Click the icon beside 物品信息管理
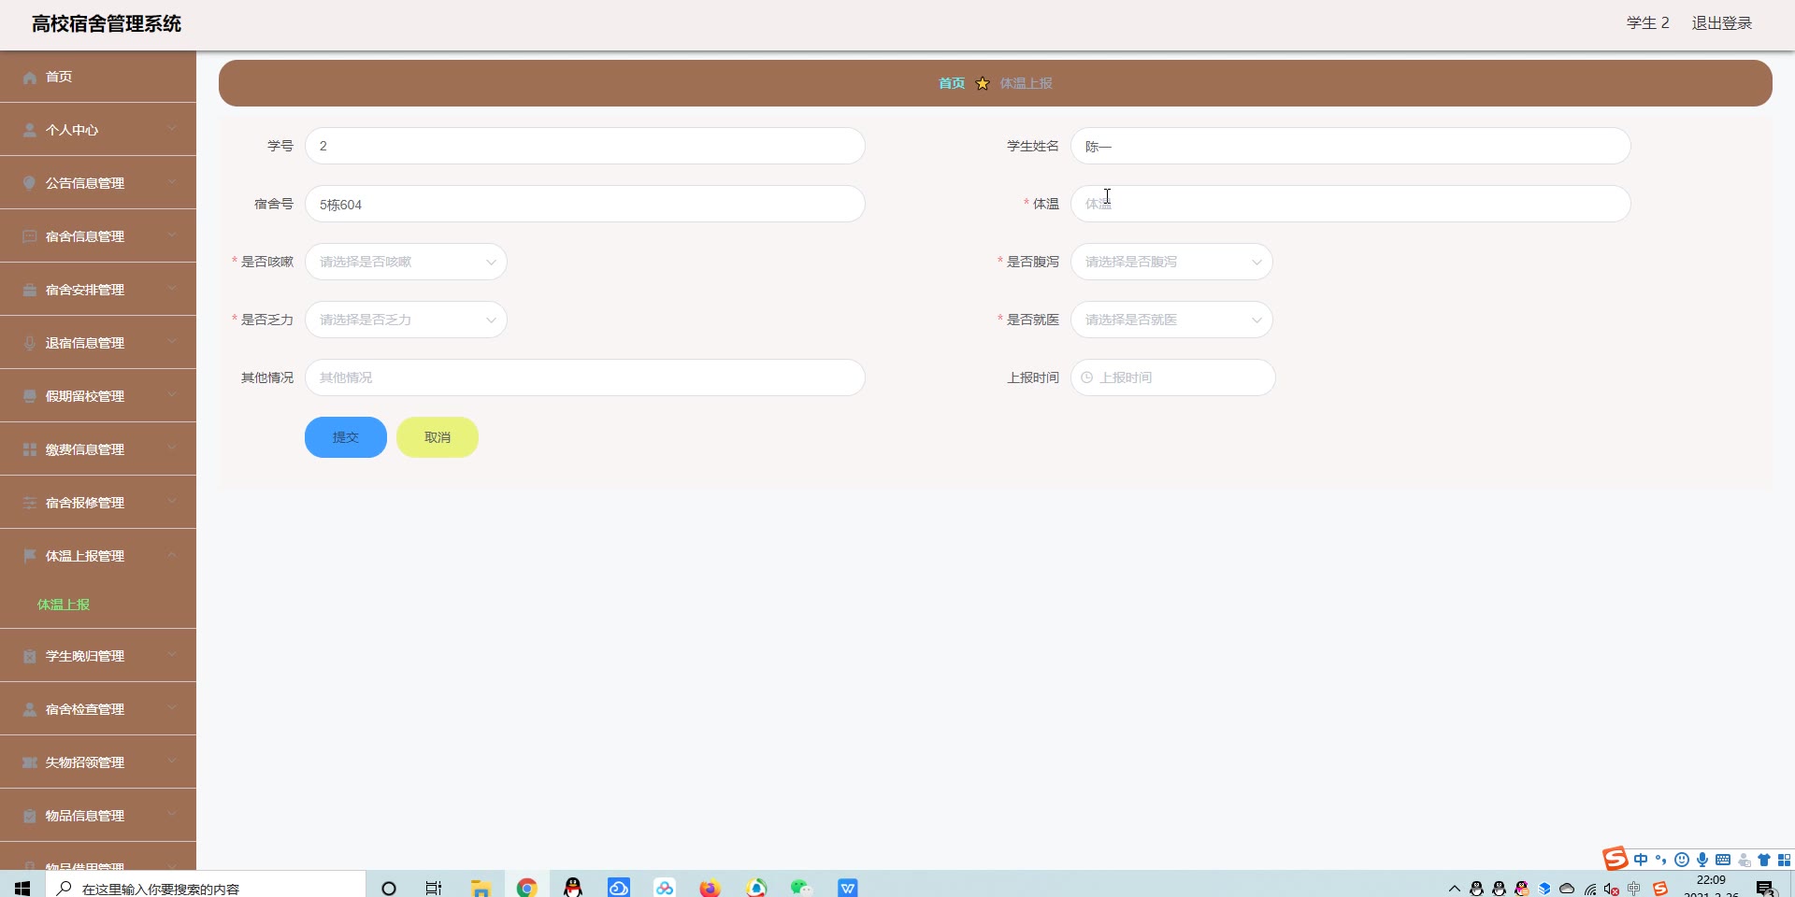The height and width of the screenshot is (897, 1795). tap(29, 816)
